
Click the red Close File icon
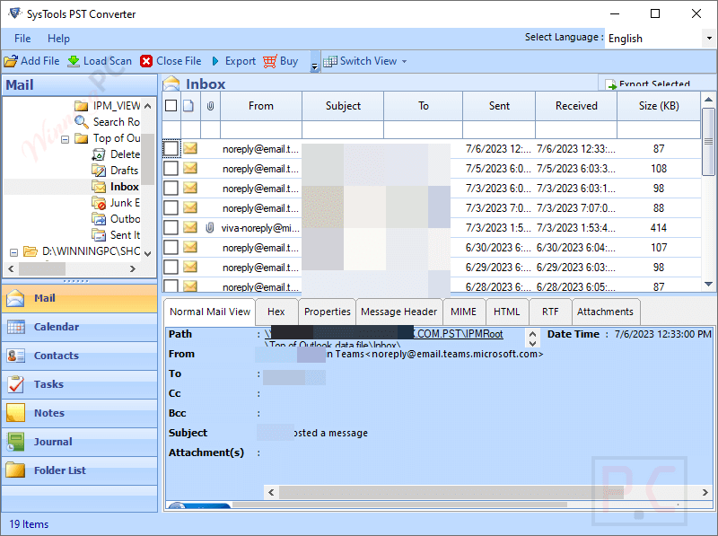click(x=146, y=61)
